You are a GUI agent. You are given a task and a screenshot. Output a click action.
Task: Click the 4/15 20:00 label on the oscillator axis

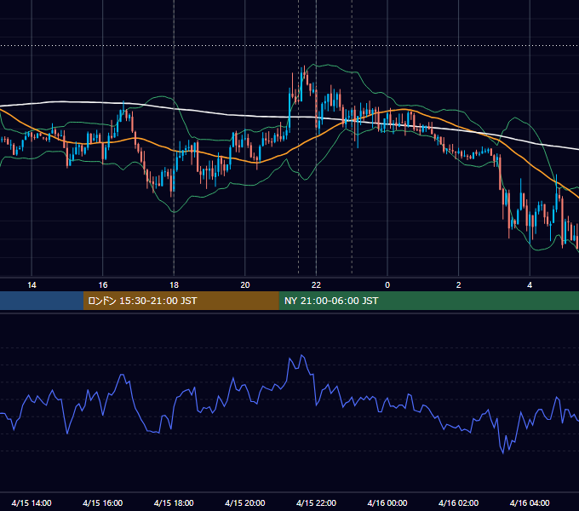(x=245, y=502)
